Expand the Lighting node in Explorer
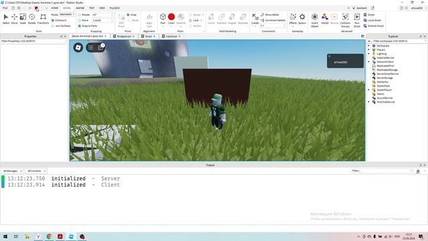Viewport: 428px width, 241px height. click(x=369, y=54)
